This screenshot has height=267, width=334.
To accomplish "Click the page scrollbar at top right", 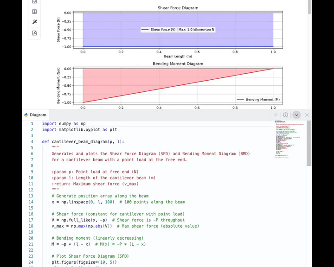I will [309, 7].
